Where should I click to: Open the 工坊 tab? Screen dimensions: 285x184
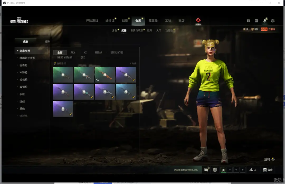tap(168, 21)
